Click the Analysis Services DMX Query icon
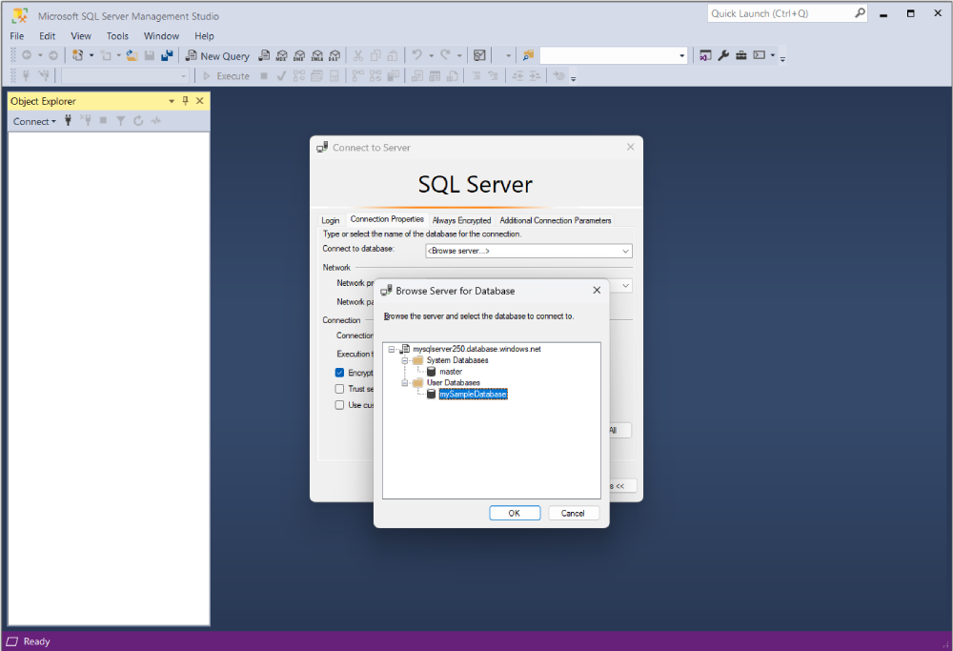Image resolution: width=953 pixels, height=651 pixels. pyautogui.click(x=299, y=56)
